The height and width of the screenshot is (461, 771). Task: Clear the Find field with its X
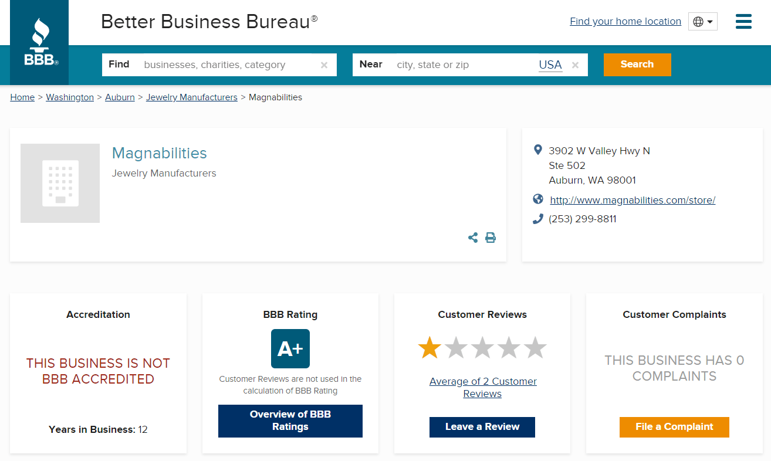coord(324,65)
